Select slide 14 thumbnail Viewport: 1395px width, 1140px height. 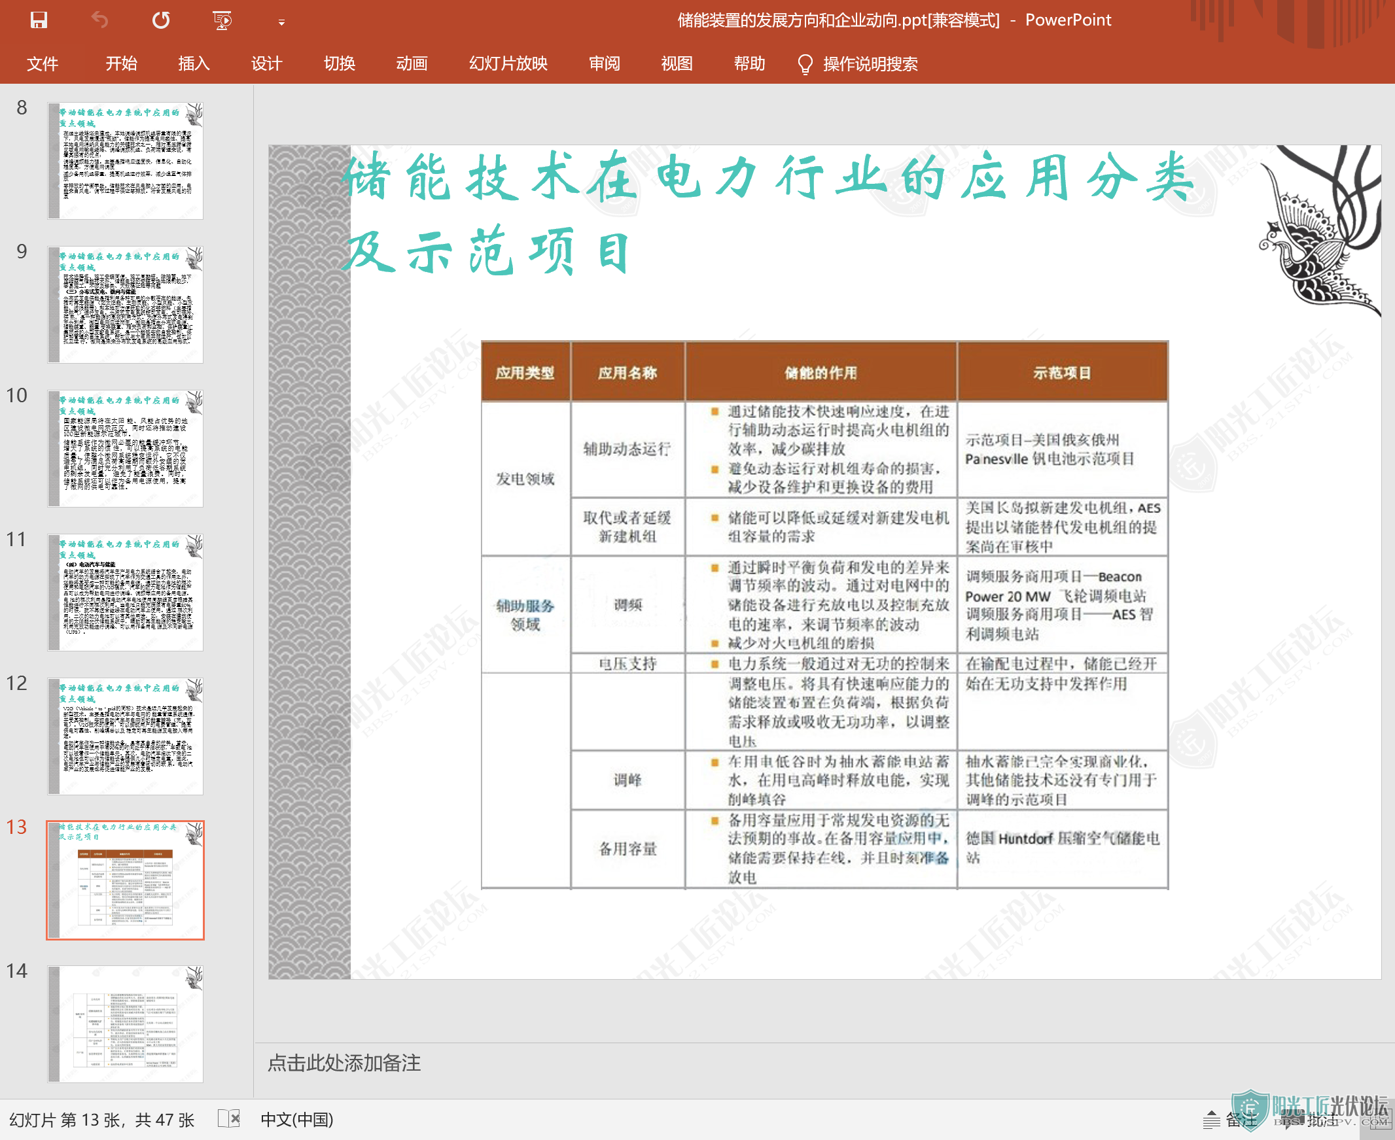126,1024
